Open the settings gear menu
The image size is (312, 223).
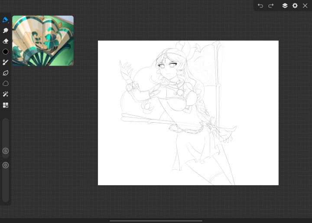(x=295, y=6)
